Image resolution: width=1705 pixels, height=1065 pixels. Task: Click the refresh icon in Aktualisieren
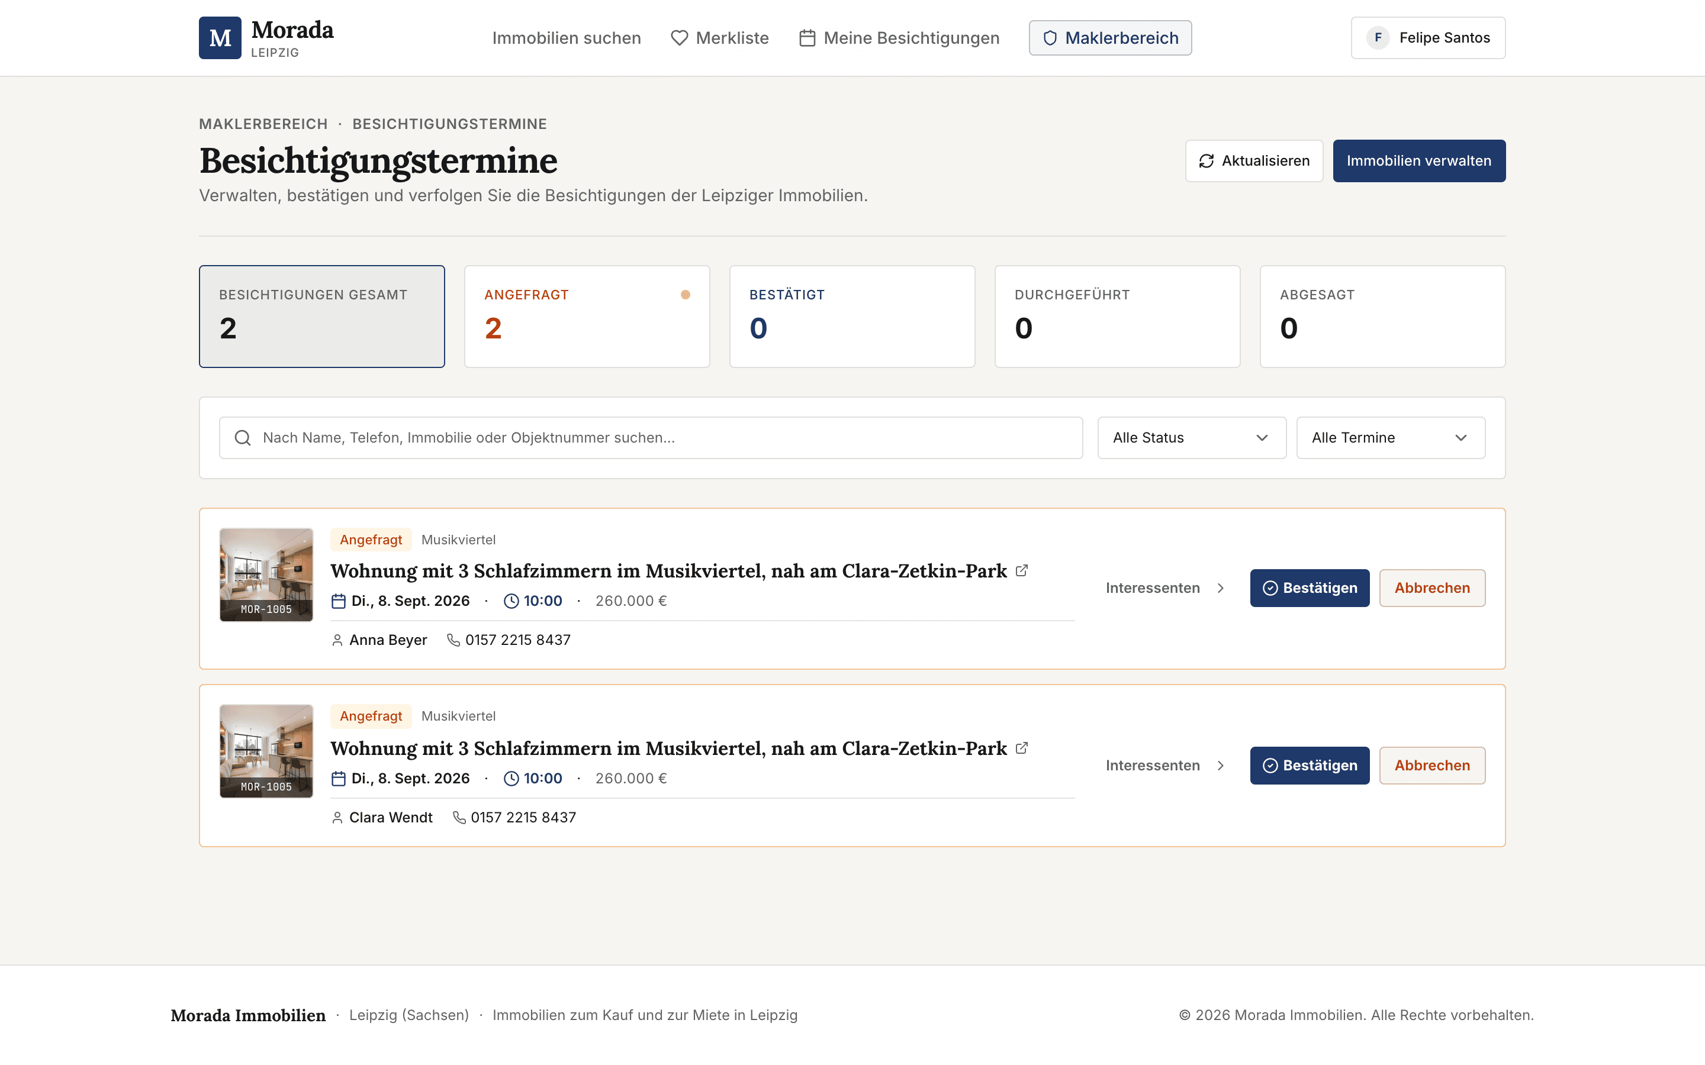click(1206, 162)
